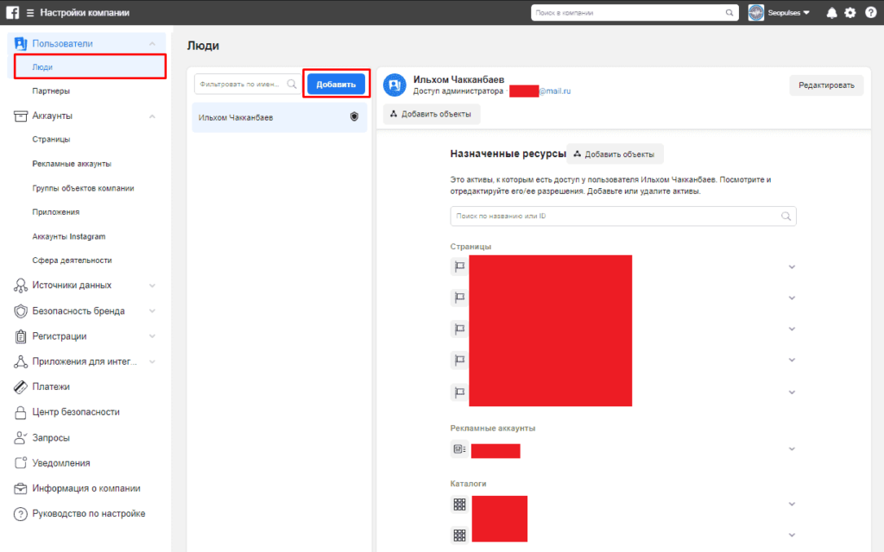This screenshot has height=552, width=884.
Task: Click the Центр безопасности lock icon
Action: (21, 412)
